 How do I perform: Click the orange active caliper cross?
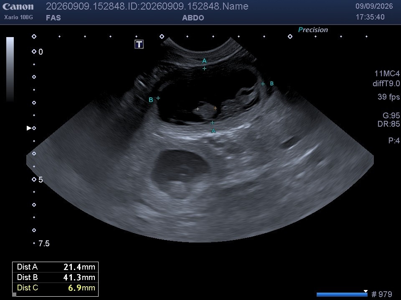(x=215, y=108)
